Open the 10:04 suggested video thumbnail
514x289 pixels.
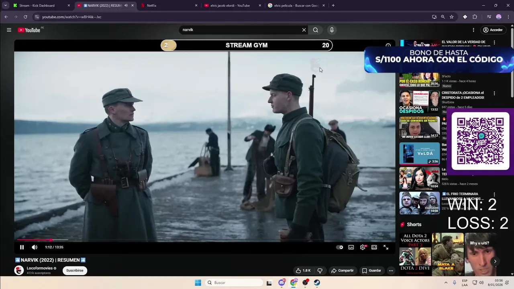[420, 178]
